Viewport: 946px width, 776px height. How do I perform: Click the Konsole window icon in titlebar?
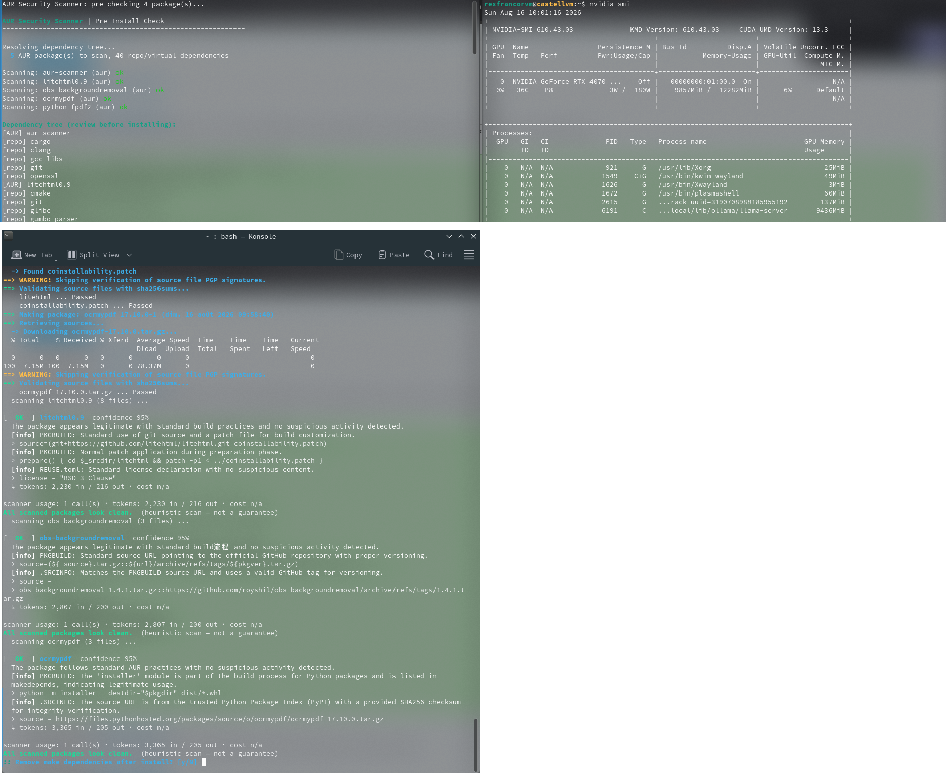point(8,236)
